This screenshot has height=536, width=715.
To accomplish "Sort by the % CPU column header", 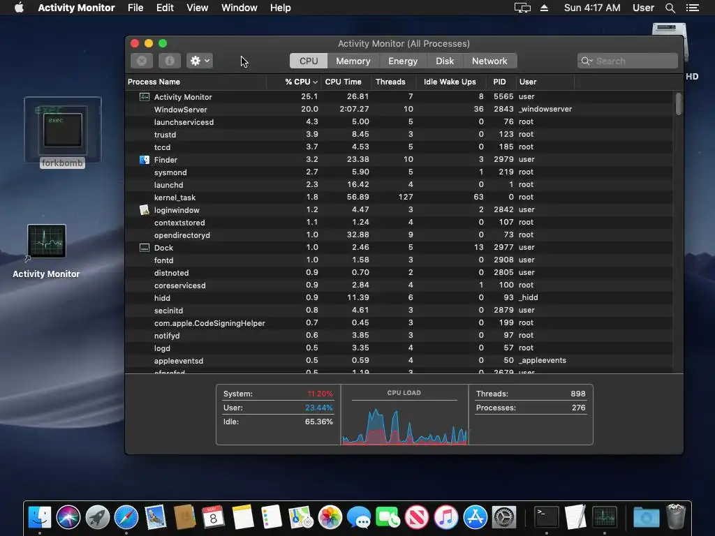I will pyautogui.click(x=294, y=82).
